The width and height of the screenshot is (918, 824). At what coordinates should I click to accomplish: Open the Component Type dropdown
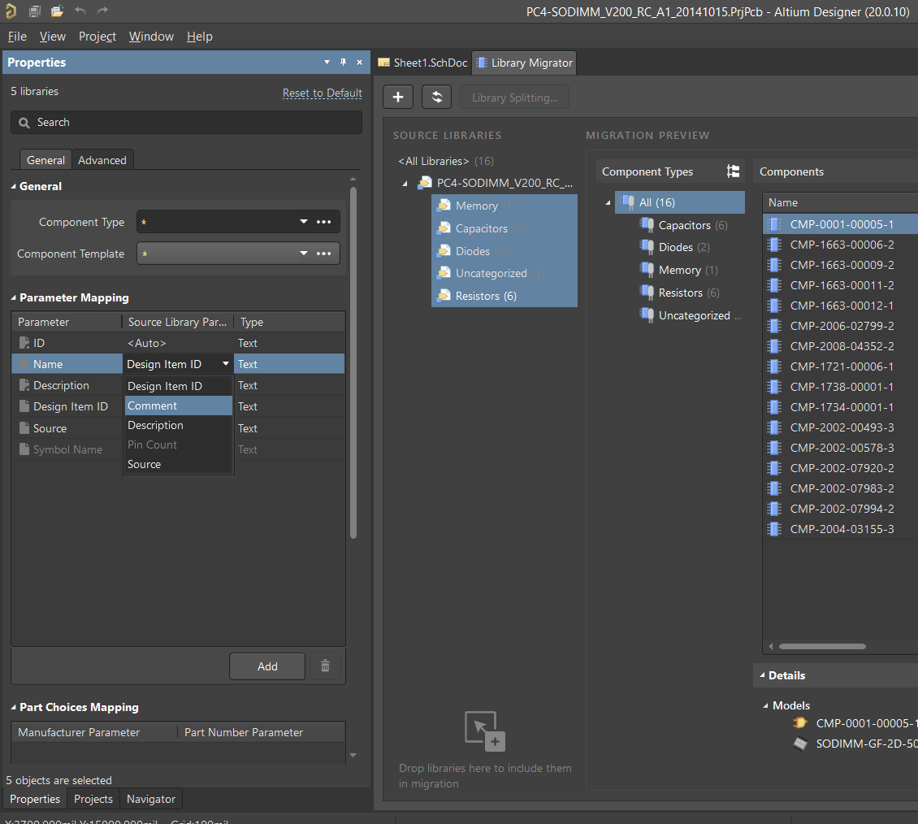click(x=303, y=221)
